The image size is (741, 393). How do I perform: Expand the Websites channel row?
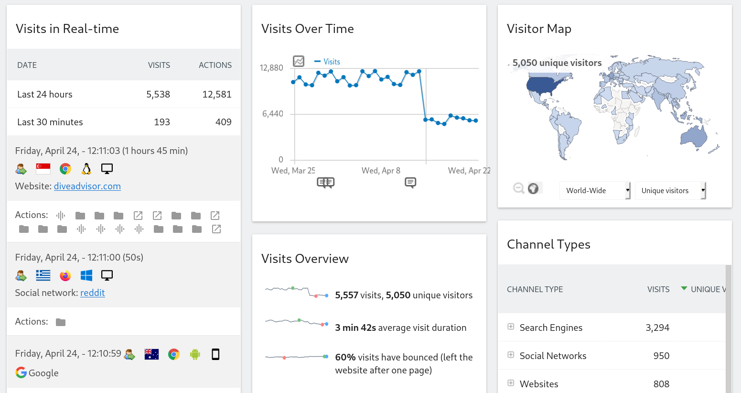click(x=511, y=383)
